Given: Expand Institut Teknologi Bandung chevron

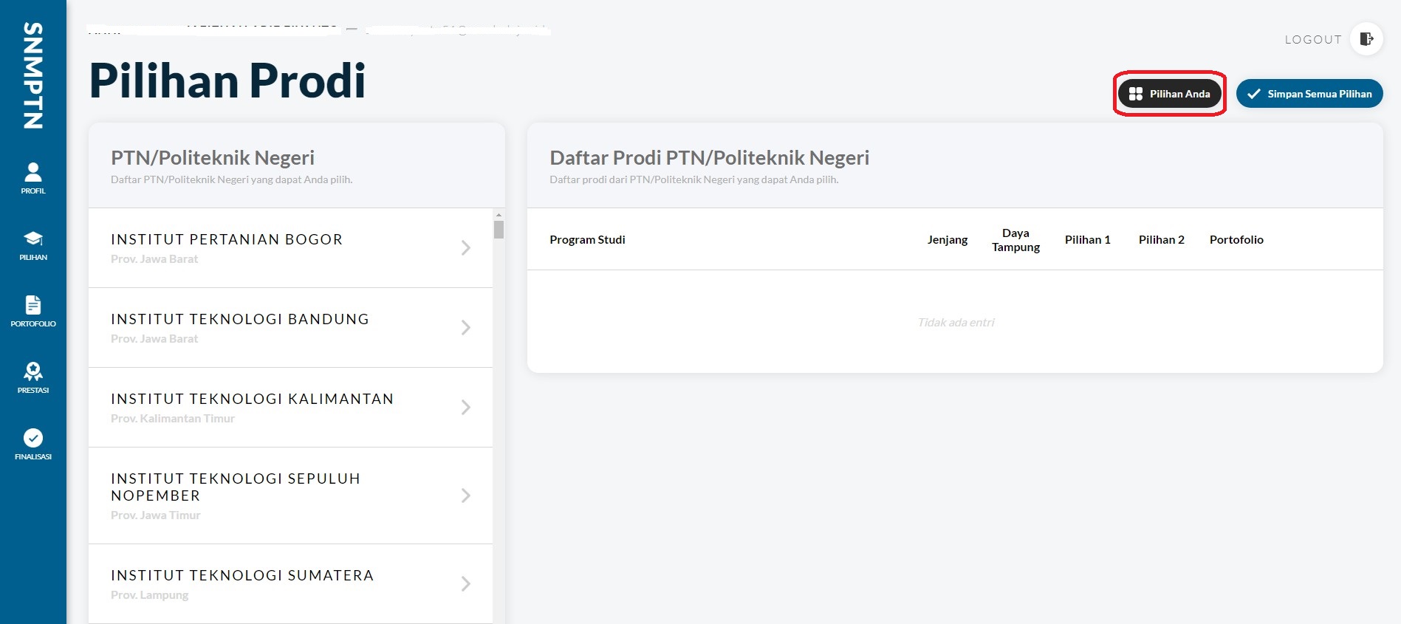Looking at the screenshot, I should [466, 328].
